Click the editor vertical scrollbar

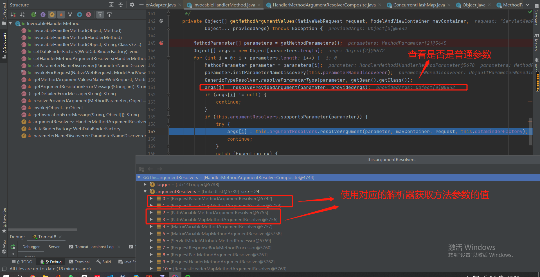(x=531, y=131)
